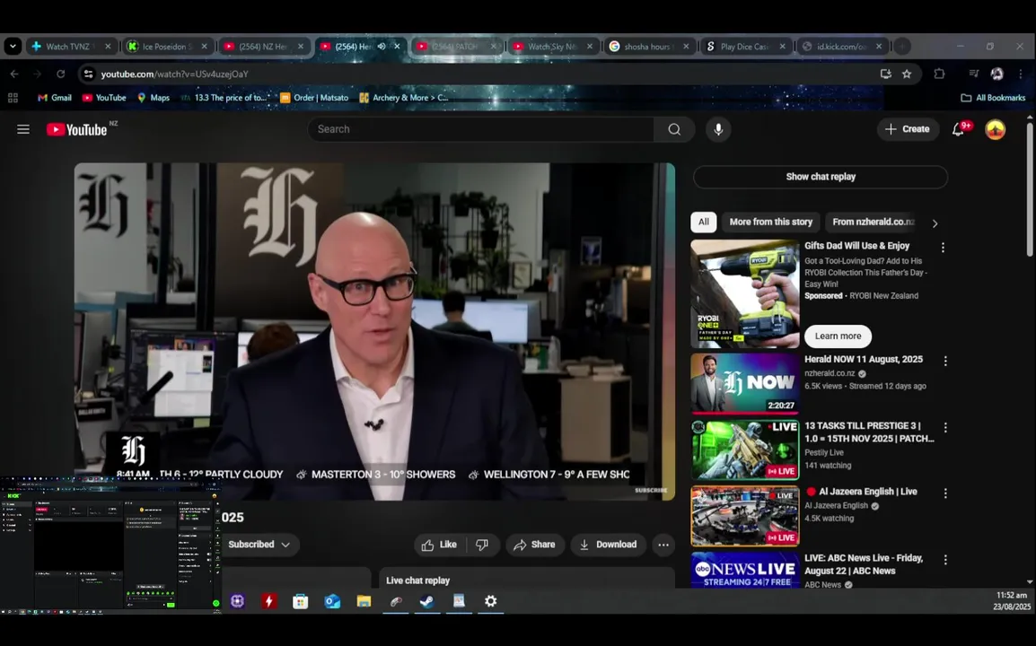Open Microsoft Store from the taskbar
This screenshot has width=1036, height=646.
click(x=301, y=601)
